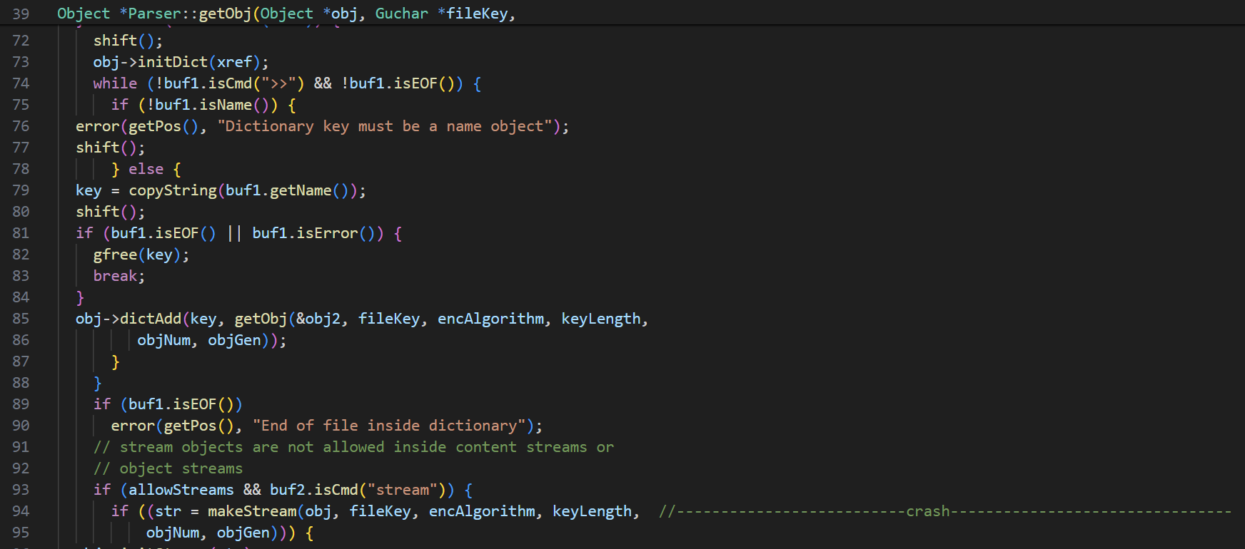Click line number 89 in the gutter
The height and width of the screenshot is (549, 1245).
(x=21, y=404)
